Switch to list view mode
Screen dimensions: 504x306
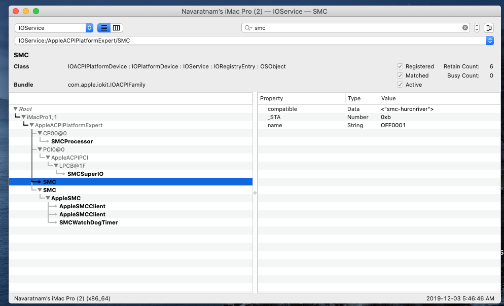point(104,28)
